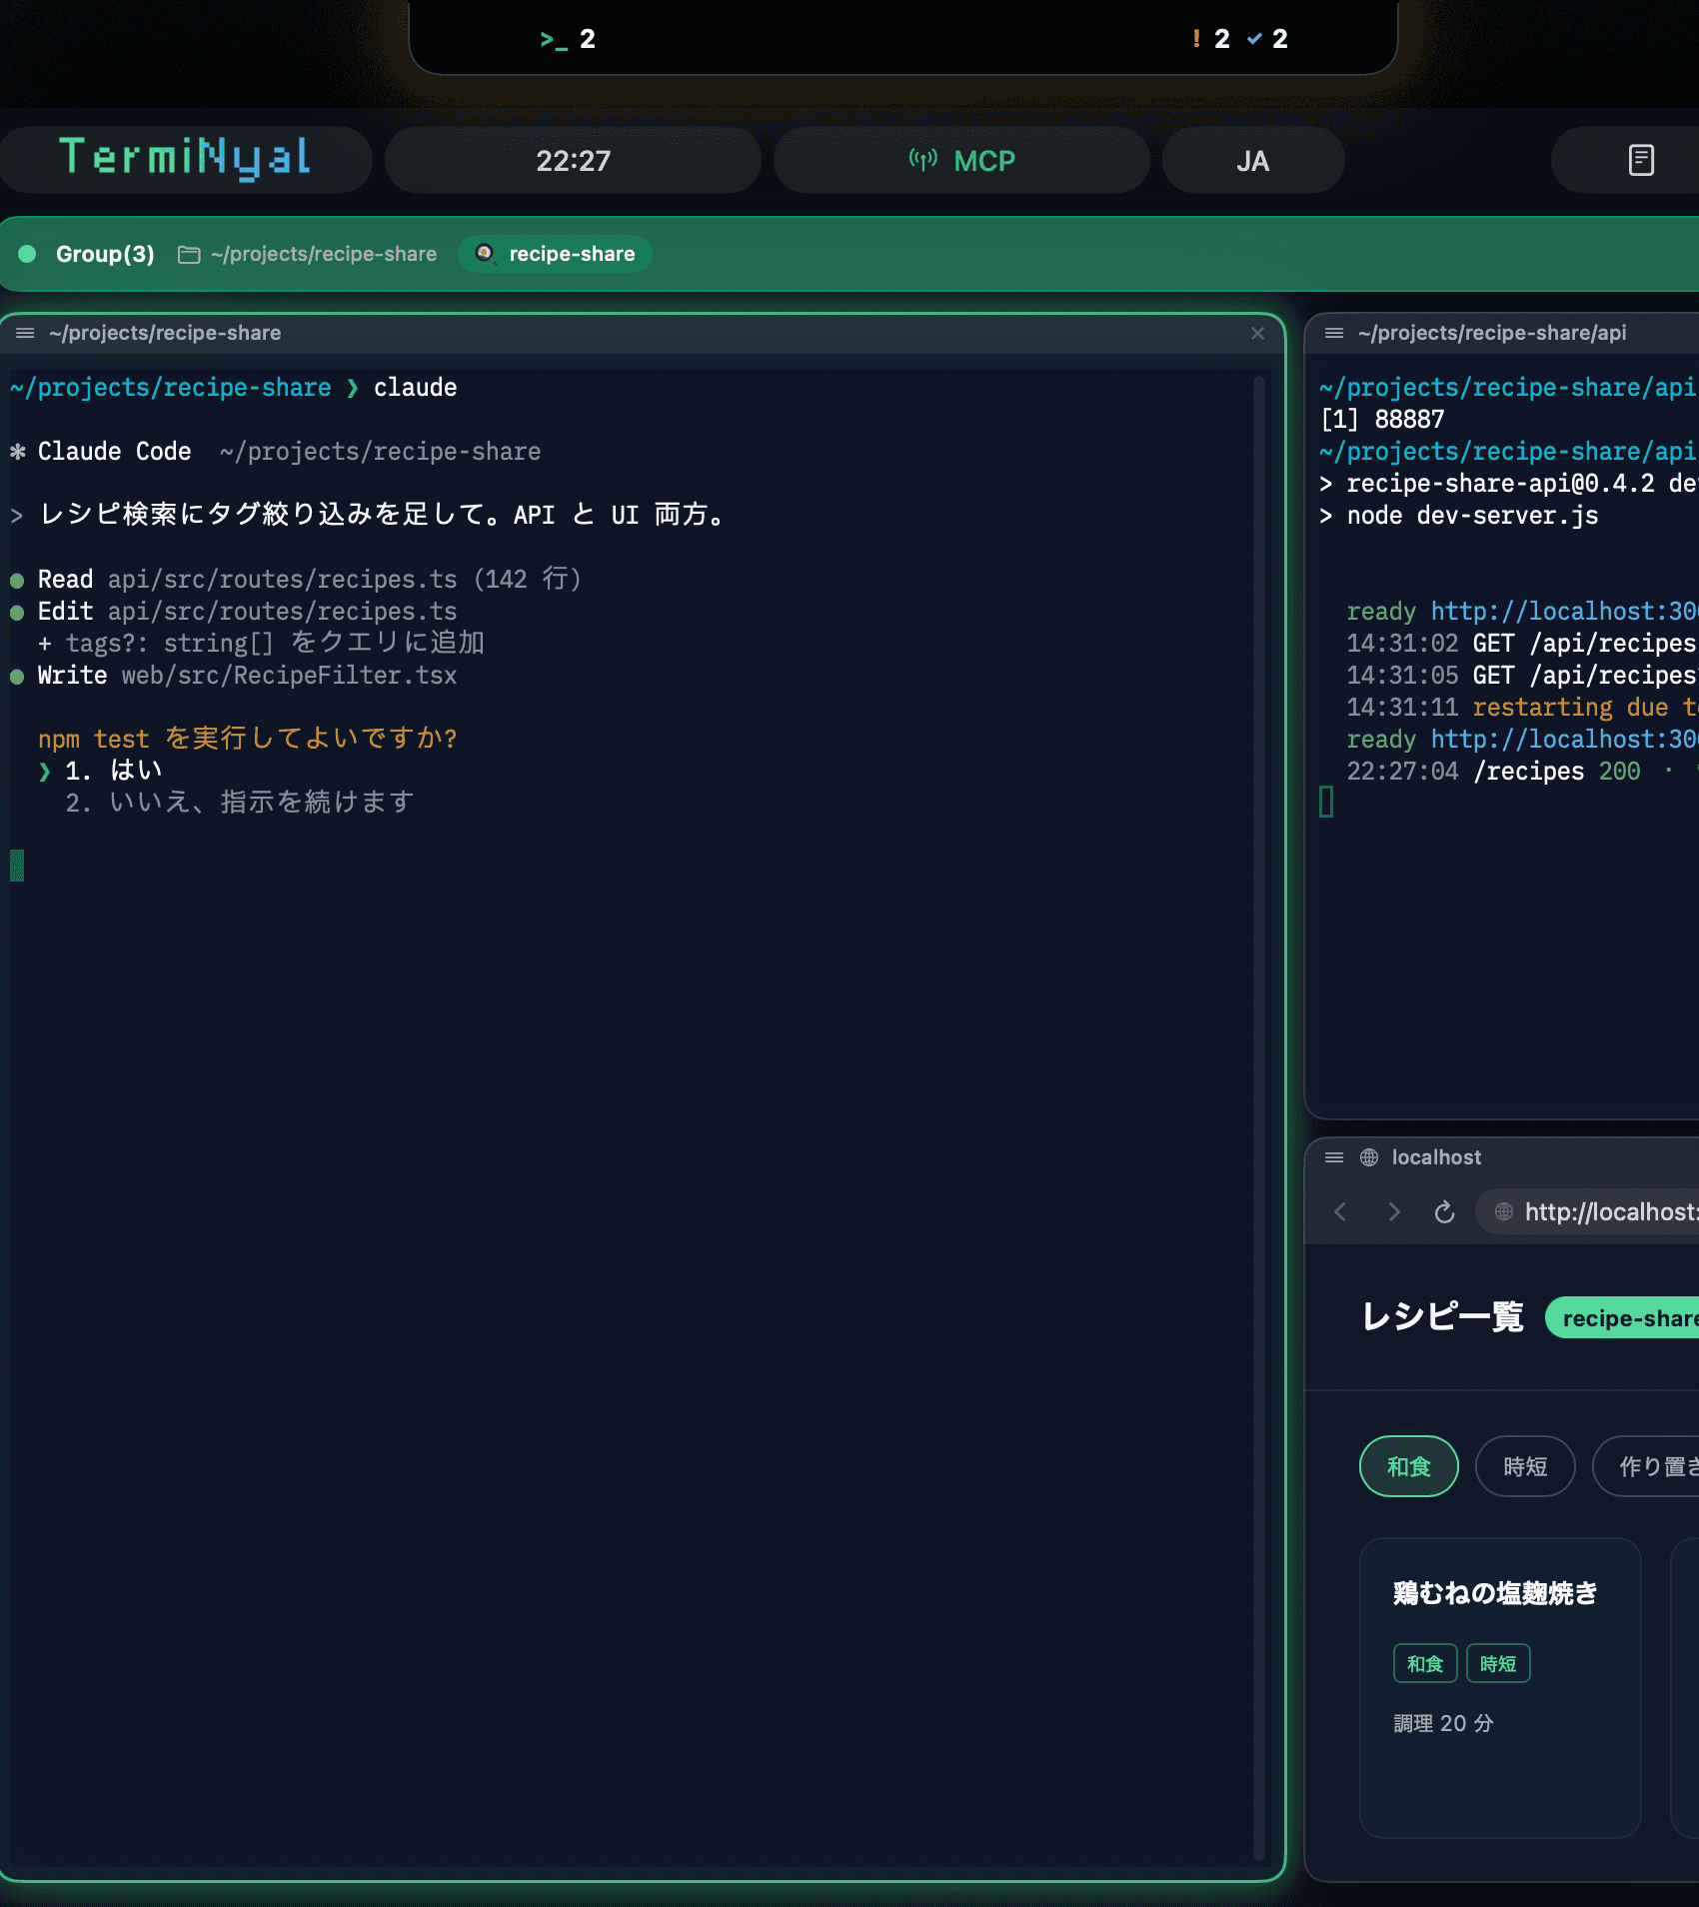
Task: Toggle the 時短 filter chip
Action: click(1525, 1466)
